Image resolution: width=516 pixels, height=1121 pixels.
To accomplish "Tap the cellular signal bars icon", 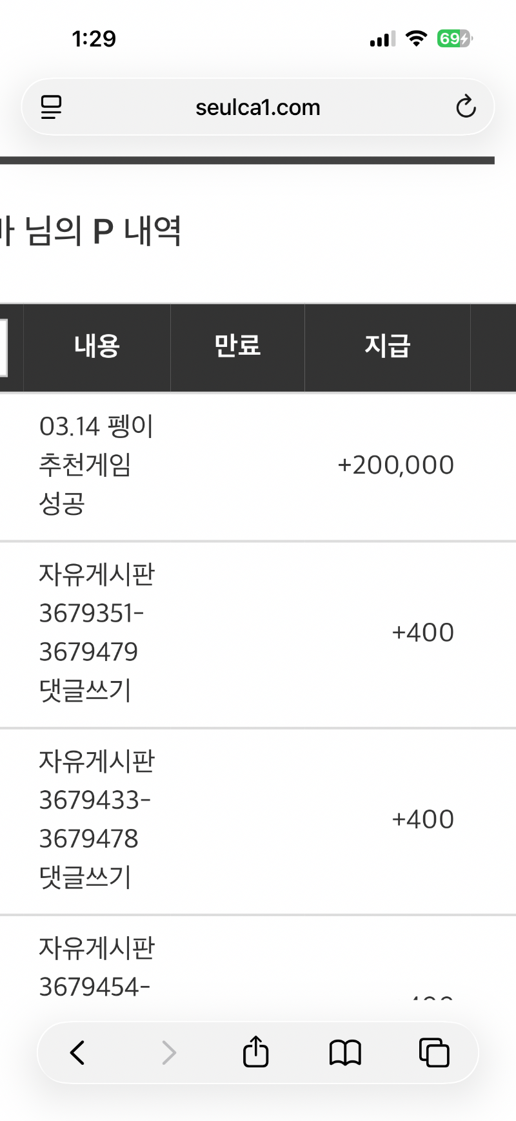I will tap(381, 39).
